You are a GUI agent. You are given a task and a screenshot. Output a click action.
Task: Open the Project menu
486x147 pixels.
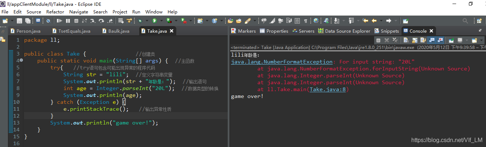pos(120,12)
